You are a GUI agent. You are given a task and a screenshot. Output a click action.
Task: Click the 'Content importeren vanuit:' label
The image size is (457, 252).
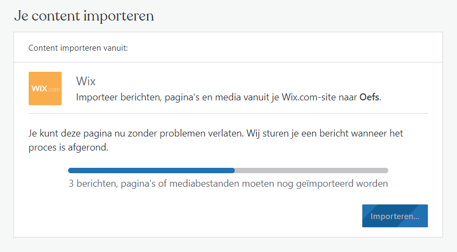point(78,48)
